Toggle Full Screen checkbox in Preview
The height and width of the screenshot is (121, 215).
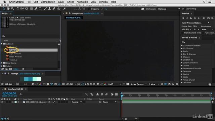(x=203, y=33)
